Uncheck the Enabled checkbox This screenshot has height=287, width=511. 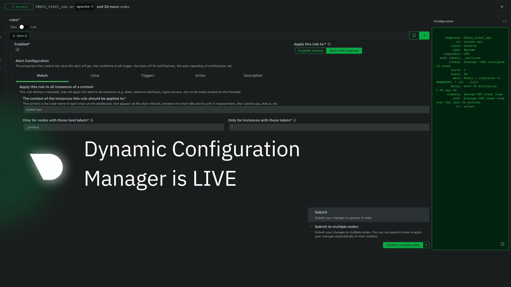[x=18, y=50]
